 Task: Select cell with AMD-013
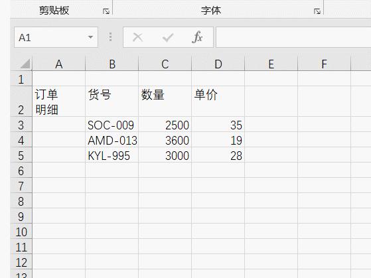click(x=112, y=139)
